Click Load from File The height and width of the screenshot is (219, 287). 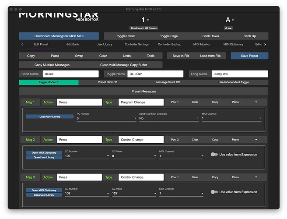210,56
